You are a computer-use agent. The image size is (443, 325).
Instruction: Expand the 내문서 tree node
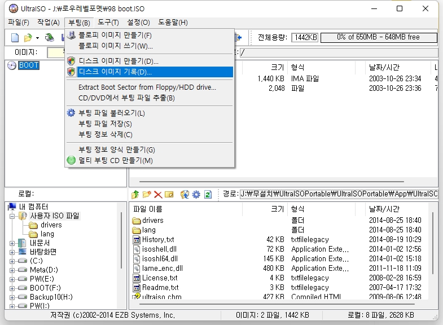(x=12, y=243)
